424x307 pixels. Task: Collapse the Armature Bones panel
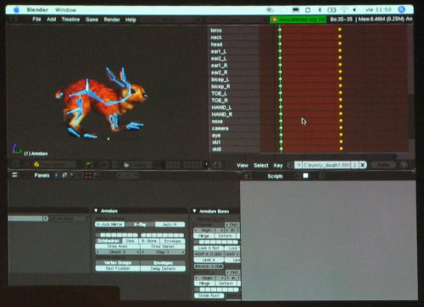(194, 211)
